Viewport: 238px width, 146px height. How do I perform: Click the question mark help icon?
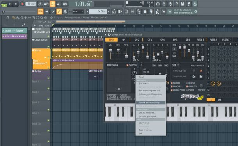pos(176,4)
